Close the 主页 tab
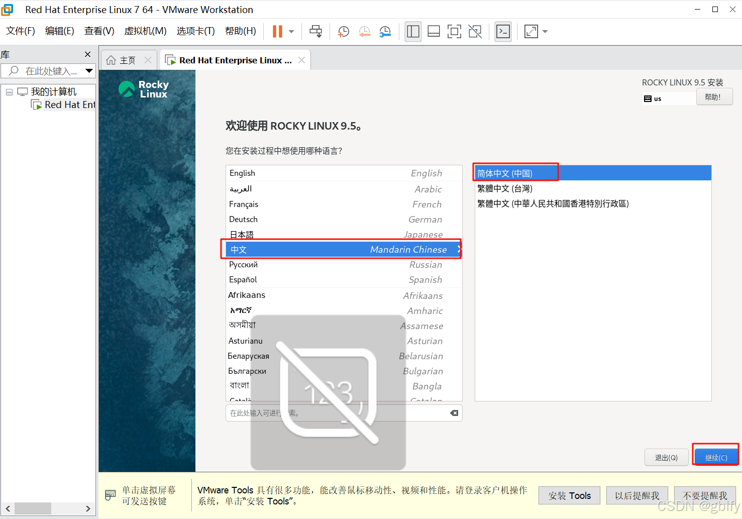Screen dimensions: 742x519 (x=148, y=60)
